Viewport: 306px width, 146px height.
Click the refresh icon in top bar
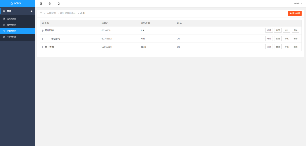[x=59, y=4]
